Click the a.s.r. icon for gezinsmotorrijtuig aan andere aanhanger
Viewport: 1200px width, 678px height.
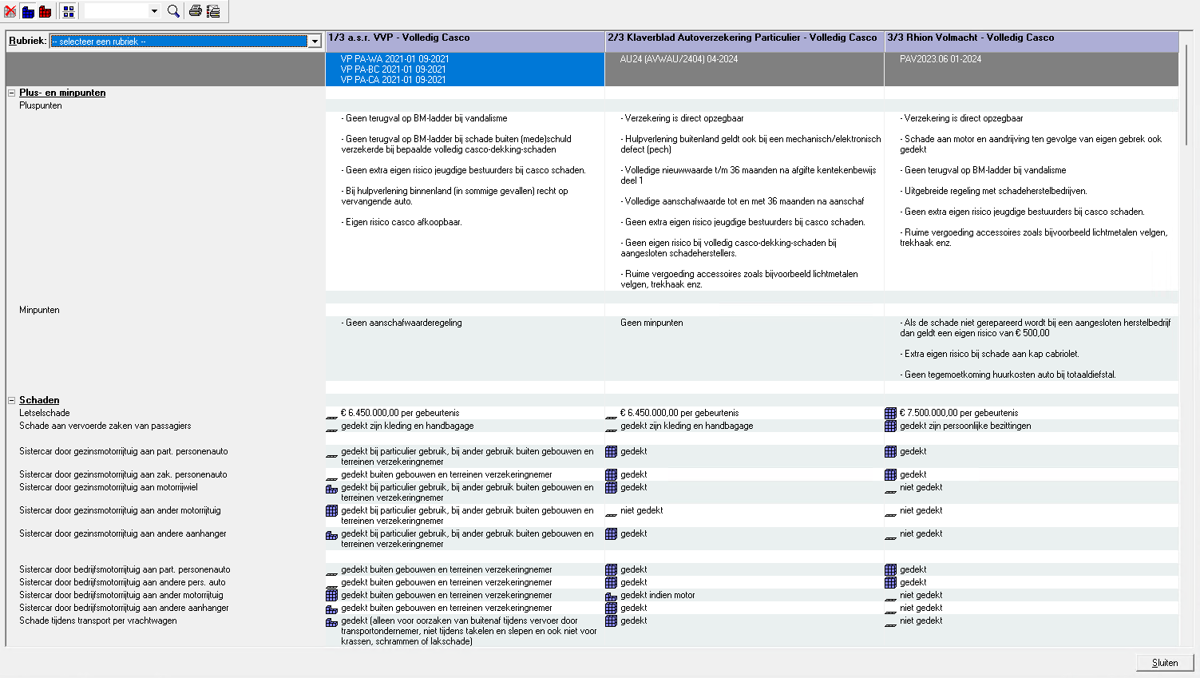click(x=331, y=534)
